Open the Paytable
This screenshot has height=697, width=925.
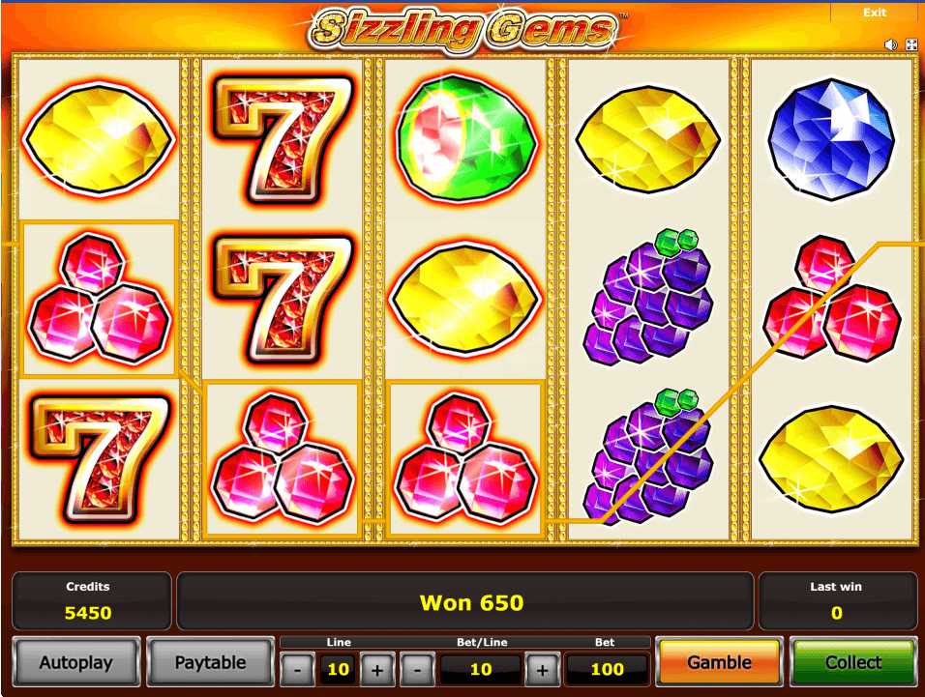click(210, 662)
